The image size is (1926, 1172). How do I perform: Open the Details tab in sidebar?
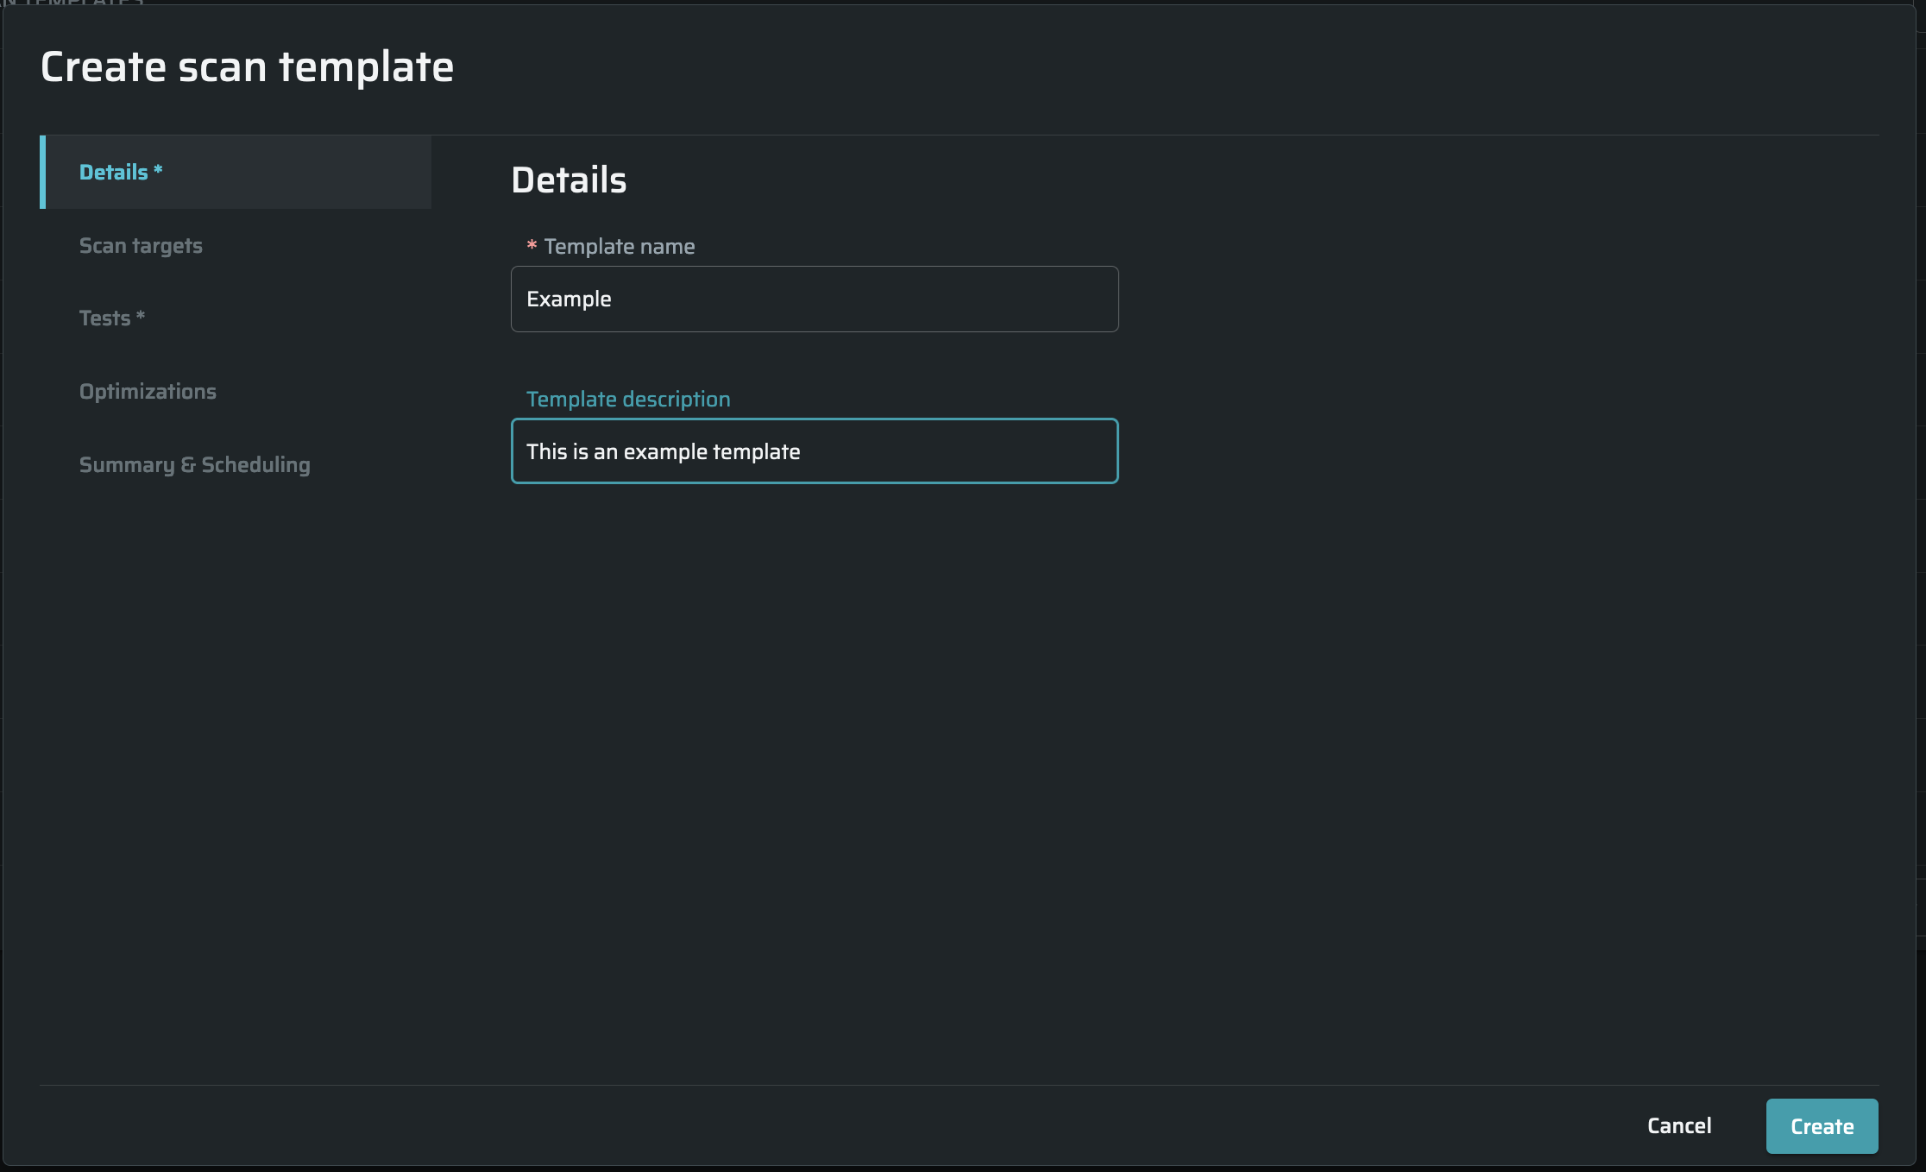tap(114, 172)
